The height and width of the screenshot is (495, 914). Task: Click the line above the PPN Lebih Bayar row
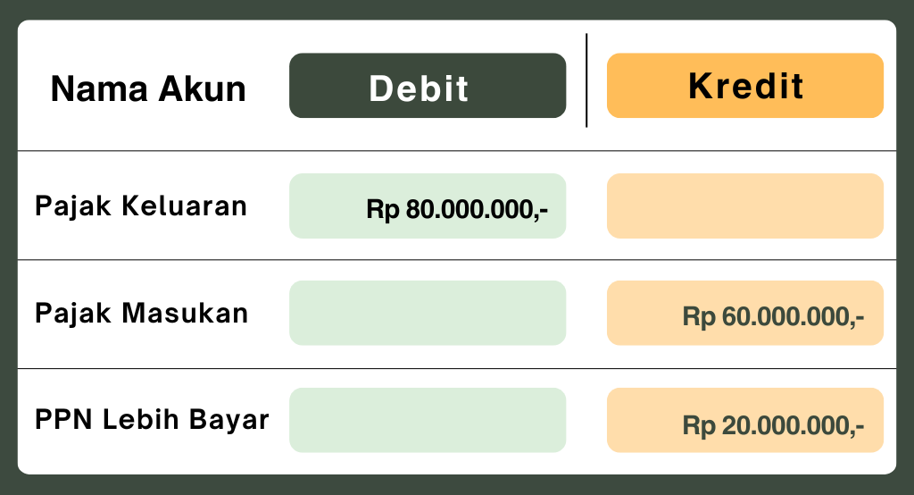click(x=457, y=368)
